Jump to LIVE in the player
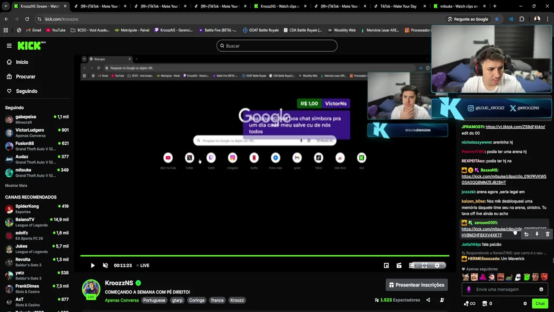This screenshot has width=554, height=312. pyautogui.click(x=143, y=266)
